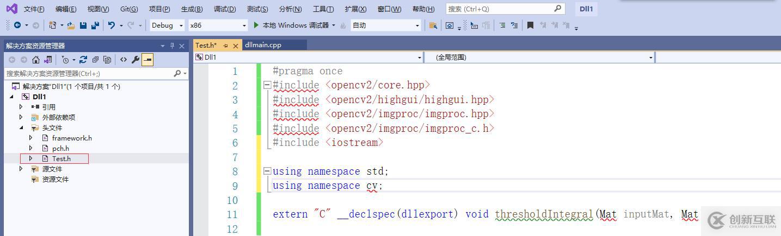This screenshot has width=781, height=236.
Task: Open the debugger target dropdown arrow
Action: click(333, 25)
